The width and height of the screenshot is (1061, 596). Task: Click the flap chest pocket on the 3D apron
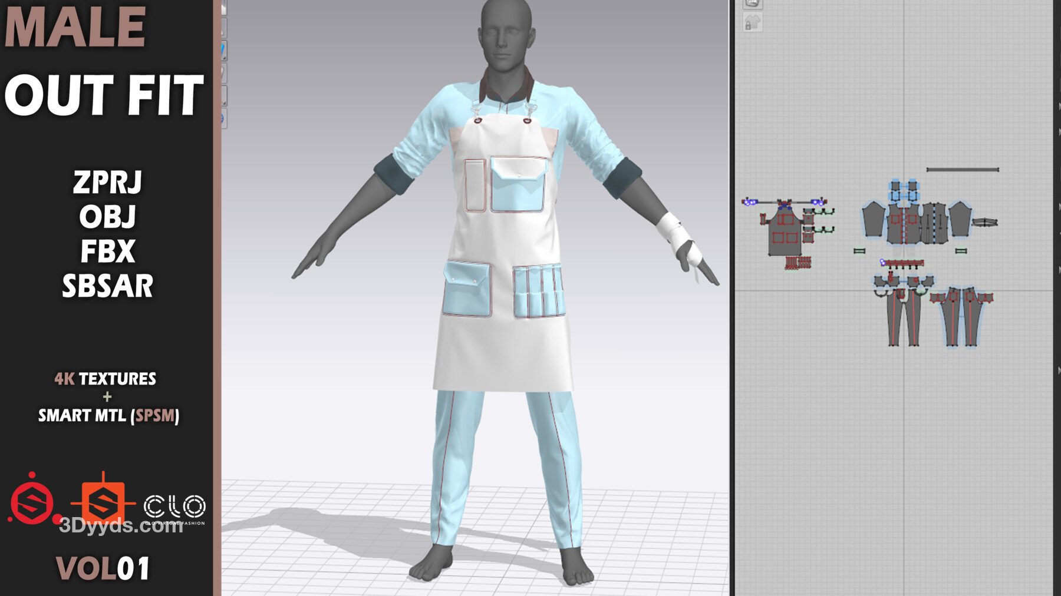click(x=517, y=184)
